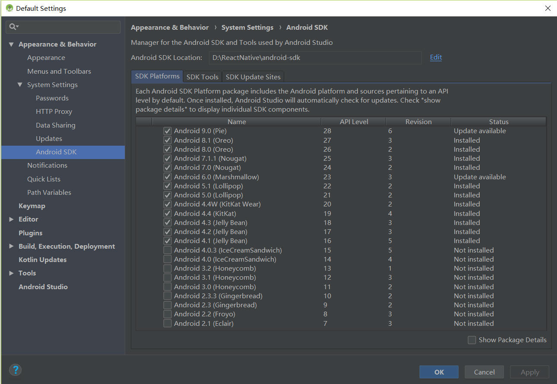This screenshot has width=557, height=384.
Task: Open Notifications settings
Action: [47, 165]
